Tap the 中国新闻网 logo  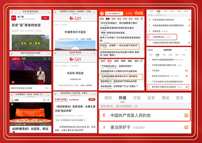(x=61, y=99)
